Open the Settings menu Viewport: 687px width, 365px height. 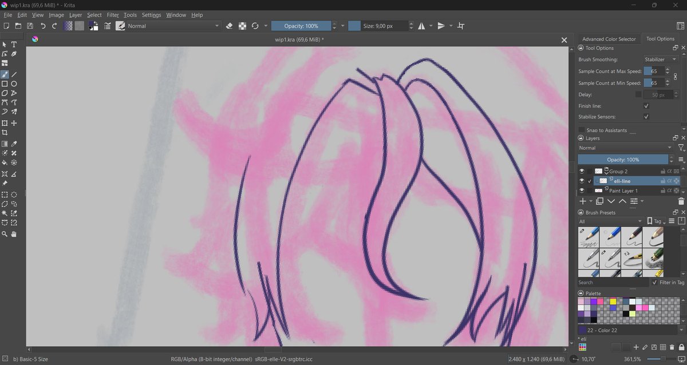(x=151, y=15)
